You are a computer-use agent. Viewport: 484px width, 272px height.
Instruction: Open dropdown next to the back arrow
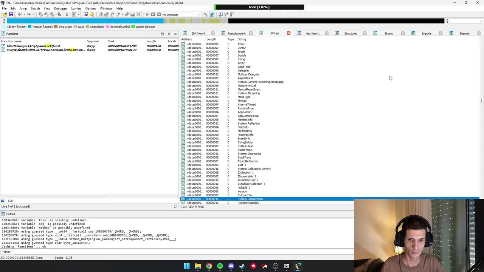[x=23, y=14]
